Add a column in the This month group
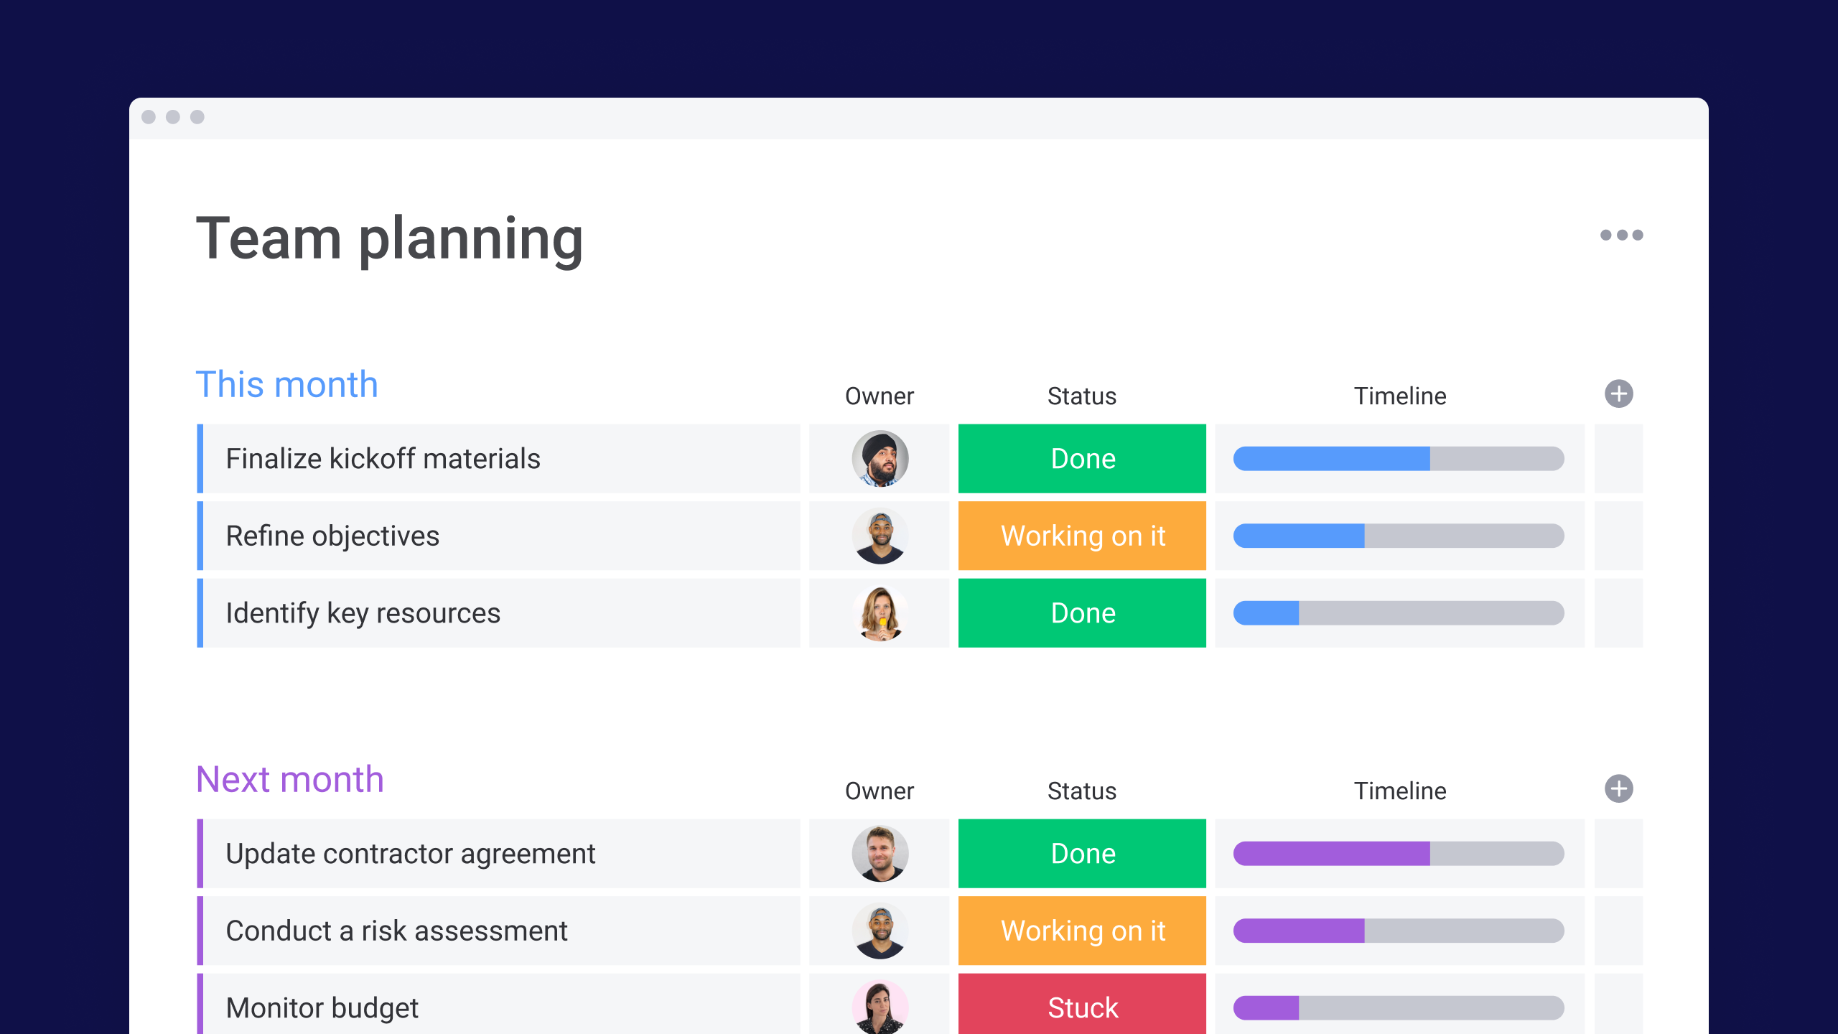The width and height of the screenshot is (1838, 1034). point(1618,393)
